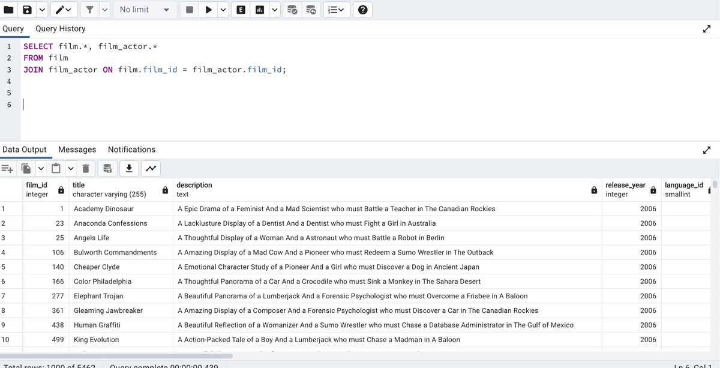Click the lock icon in title header
720x368 pixels.
click(x=165, y=190)
